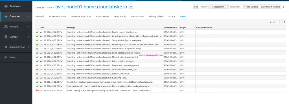Open the Network Interfaces tab

click(x=81, y=17)
